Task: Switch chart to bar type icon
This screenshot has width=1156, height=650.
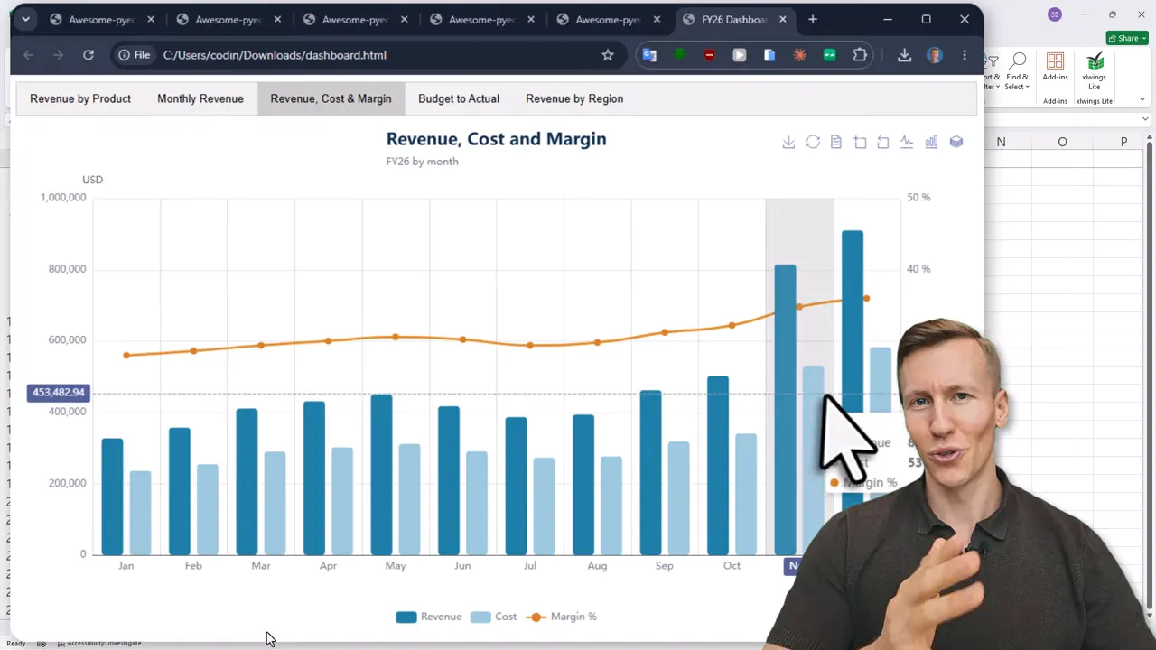Action: pyautogui.click(x=931, y=143)
